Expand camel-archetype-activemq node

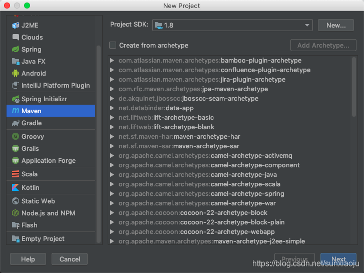(x=112, y=156)
